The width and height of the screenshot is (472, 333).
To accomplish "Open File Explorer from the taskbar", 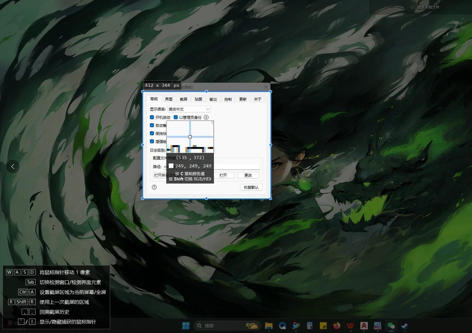I will [269, 326].
